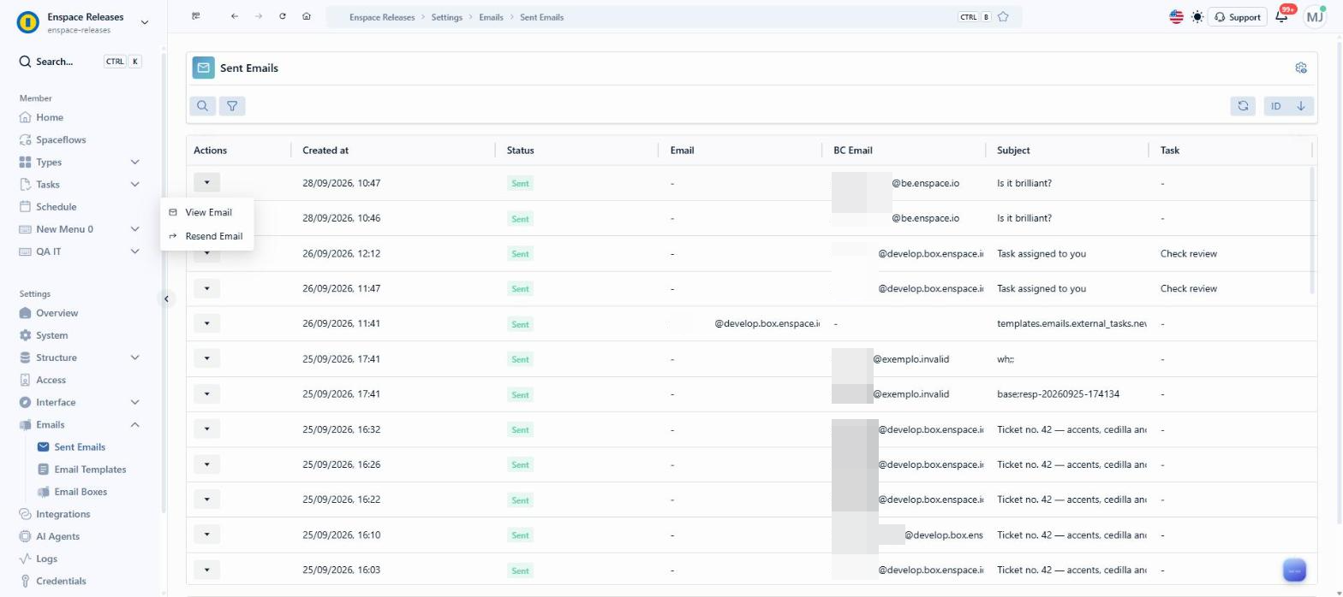
Task: Open table settings gear icon
Action: (x=1301, y=68)
